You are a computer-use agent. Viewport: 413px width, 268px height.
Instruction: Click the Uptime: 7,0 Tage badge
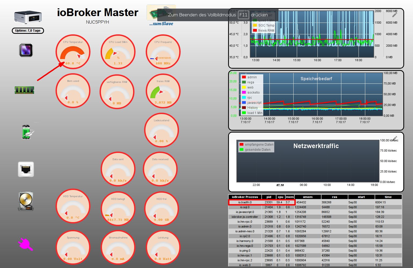28,31
